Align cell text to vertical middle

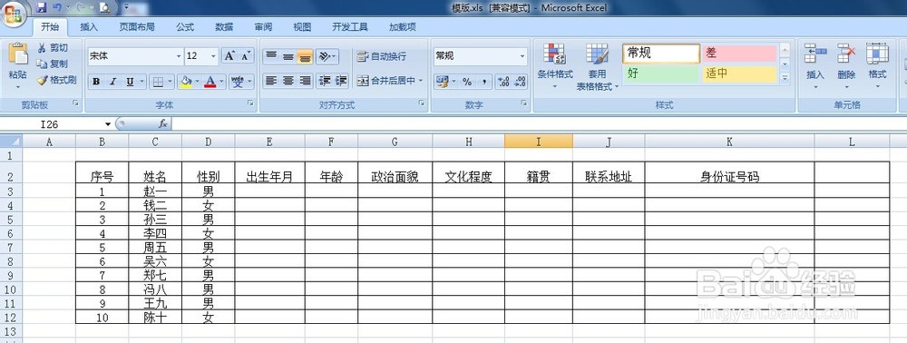[288, 56]
